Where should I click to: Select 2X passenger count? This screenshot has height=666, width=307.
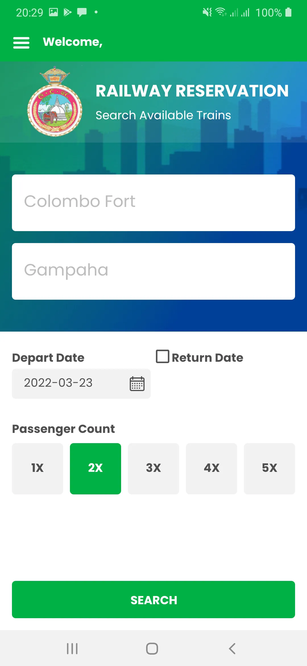pos(96,468)
